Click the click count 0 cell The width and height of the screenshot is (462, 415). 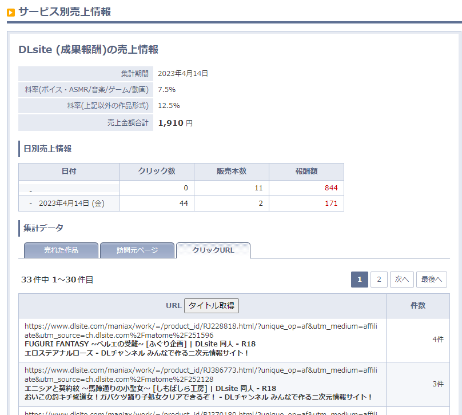click(x=157, y=188)
